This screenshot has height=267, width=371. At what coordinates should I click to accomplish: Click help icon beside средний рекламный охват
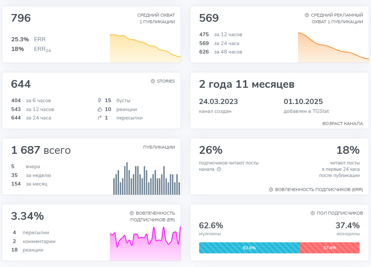pyautogui.click(x=306, y=15)
